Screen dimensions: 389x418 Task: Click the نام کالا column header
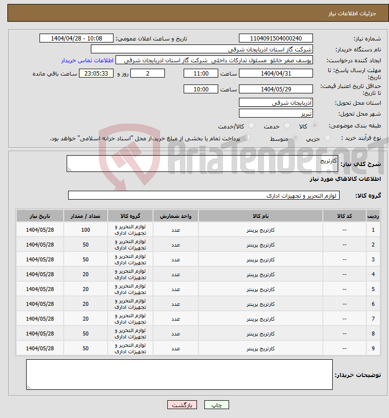pos(260,216)
